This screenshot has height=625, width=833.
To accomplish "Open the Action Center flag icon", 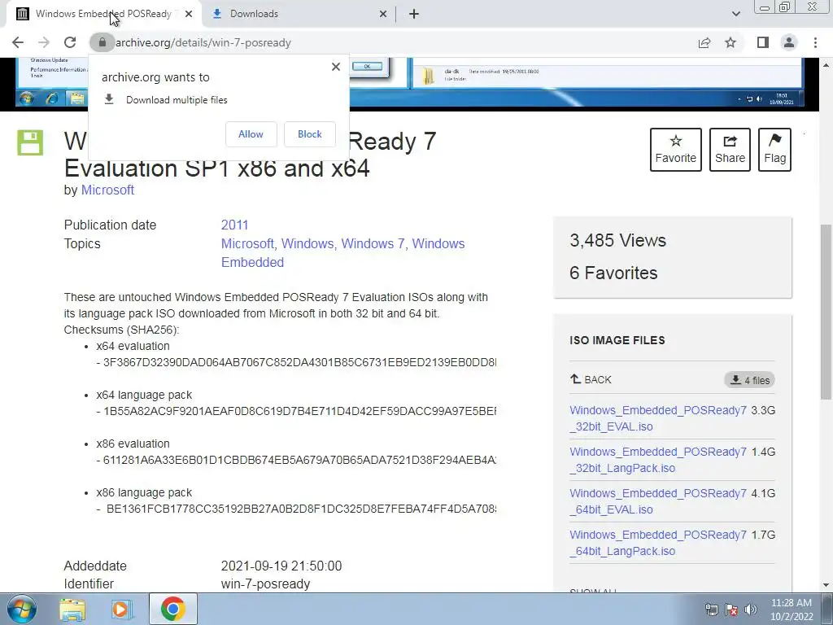I will point(731,610).
